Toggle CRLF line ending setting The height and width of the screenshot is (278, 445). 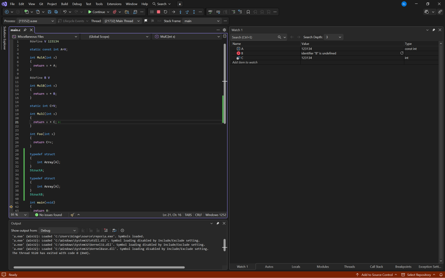[x=198, y=215]
